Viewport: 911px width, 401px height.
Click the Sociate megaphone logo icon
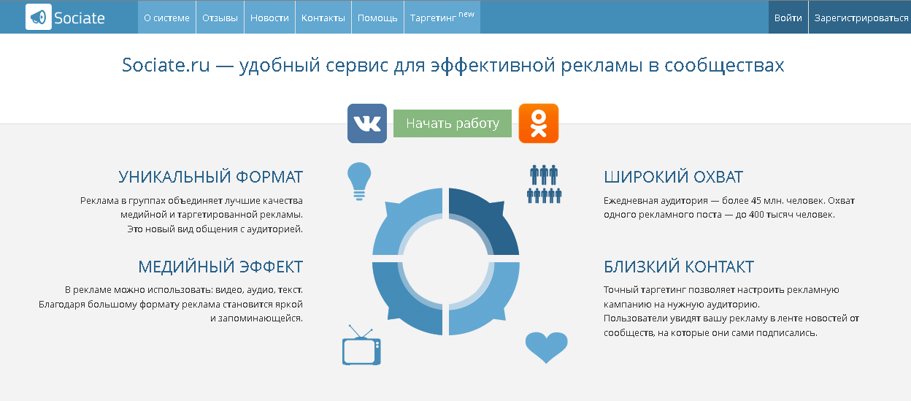pyautogui.click(x=38, y=18)
